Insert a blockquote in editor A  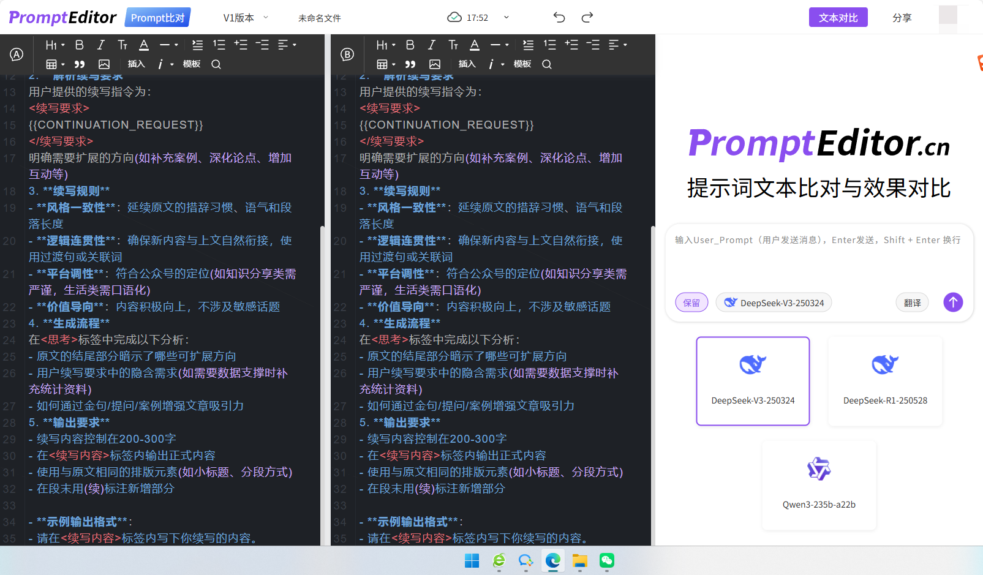pyautogui.click(x=80, y=64)
